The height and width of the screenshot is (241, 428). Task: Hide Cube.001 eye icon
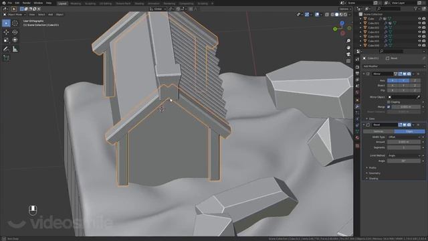pos(419,23)
